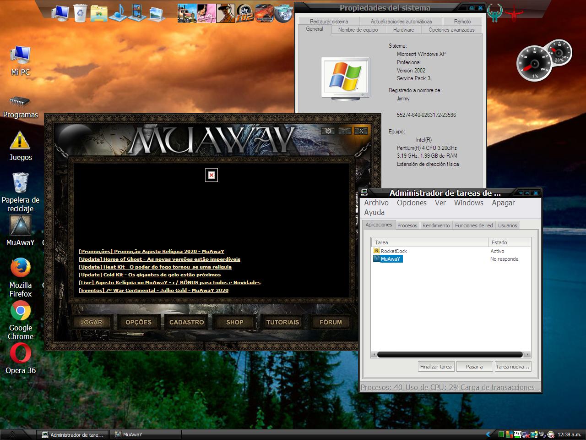Image resolution: width=586 pixels, height=440 pixels.
Task: Launch the MuAwaY desktop shortcut
Action: 21,231
